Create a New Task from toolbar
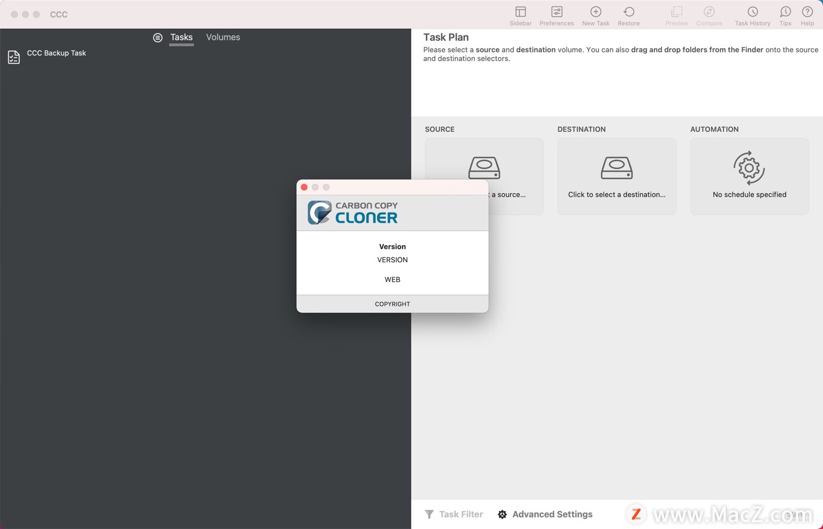The height and width of the screenshot is (529, 823). pos(596,16)
